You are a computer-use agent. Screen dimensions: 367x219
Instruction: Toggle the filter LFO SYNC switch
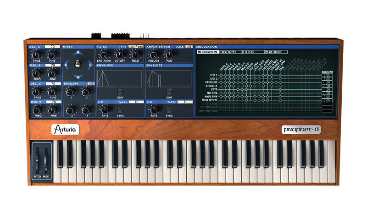click(120, 109)
